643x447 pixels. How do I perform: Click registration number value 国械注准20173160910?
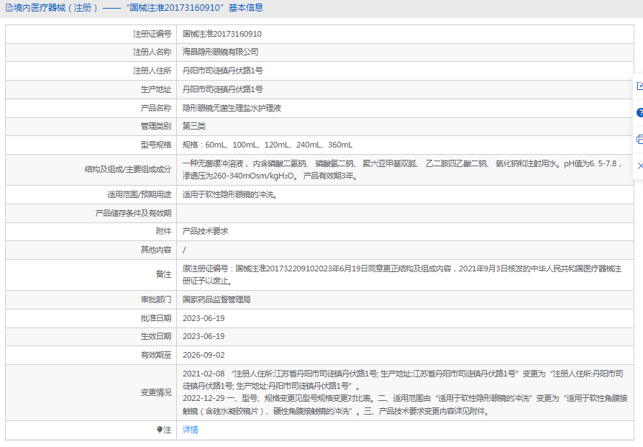click(x=222, y=34)
